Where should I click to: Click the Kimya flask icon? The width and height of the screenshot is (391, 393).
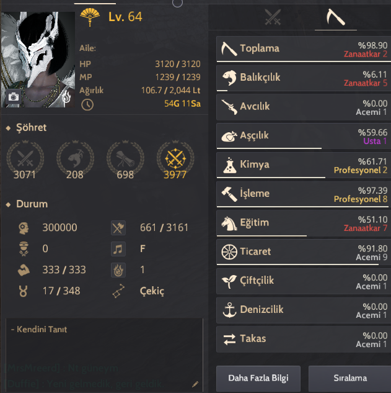[x=230, y=165]
